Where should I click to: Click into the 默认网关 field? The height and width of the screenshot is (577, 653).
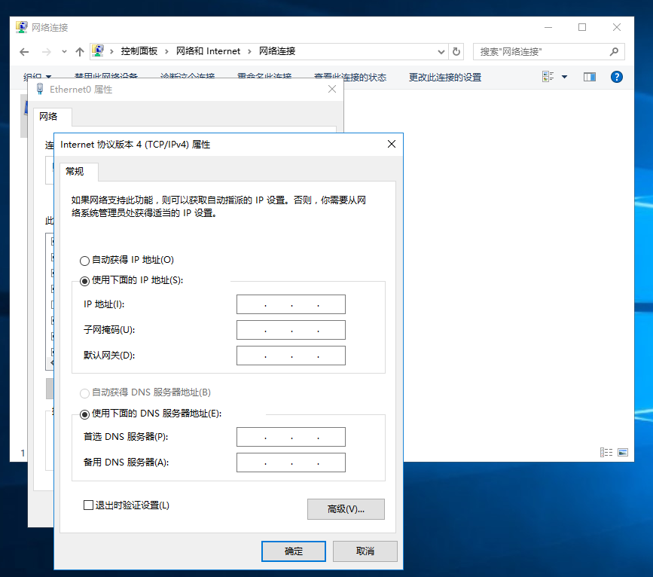(291, 356)
